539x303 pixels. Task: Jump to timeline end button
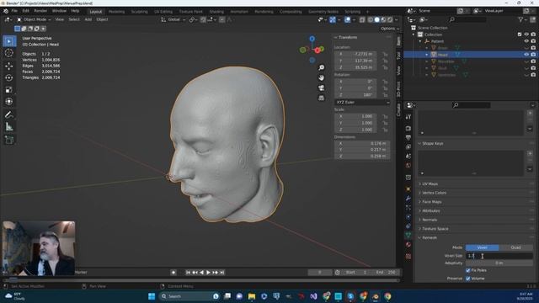tap(222, 273)
